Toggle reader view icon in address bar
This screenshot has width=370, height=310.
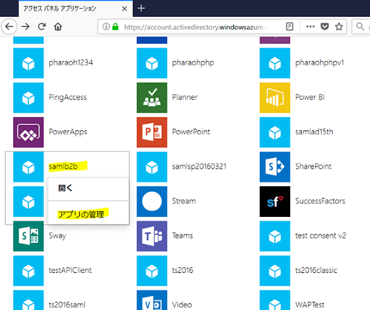(x=290, y=27)
